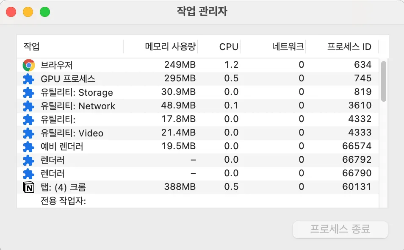Click the Chrome icon for 브라우저 row
This screenshot has width=404, height=250.
(x=28, y=65)
